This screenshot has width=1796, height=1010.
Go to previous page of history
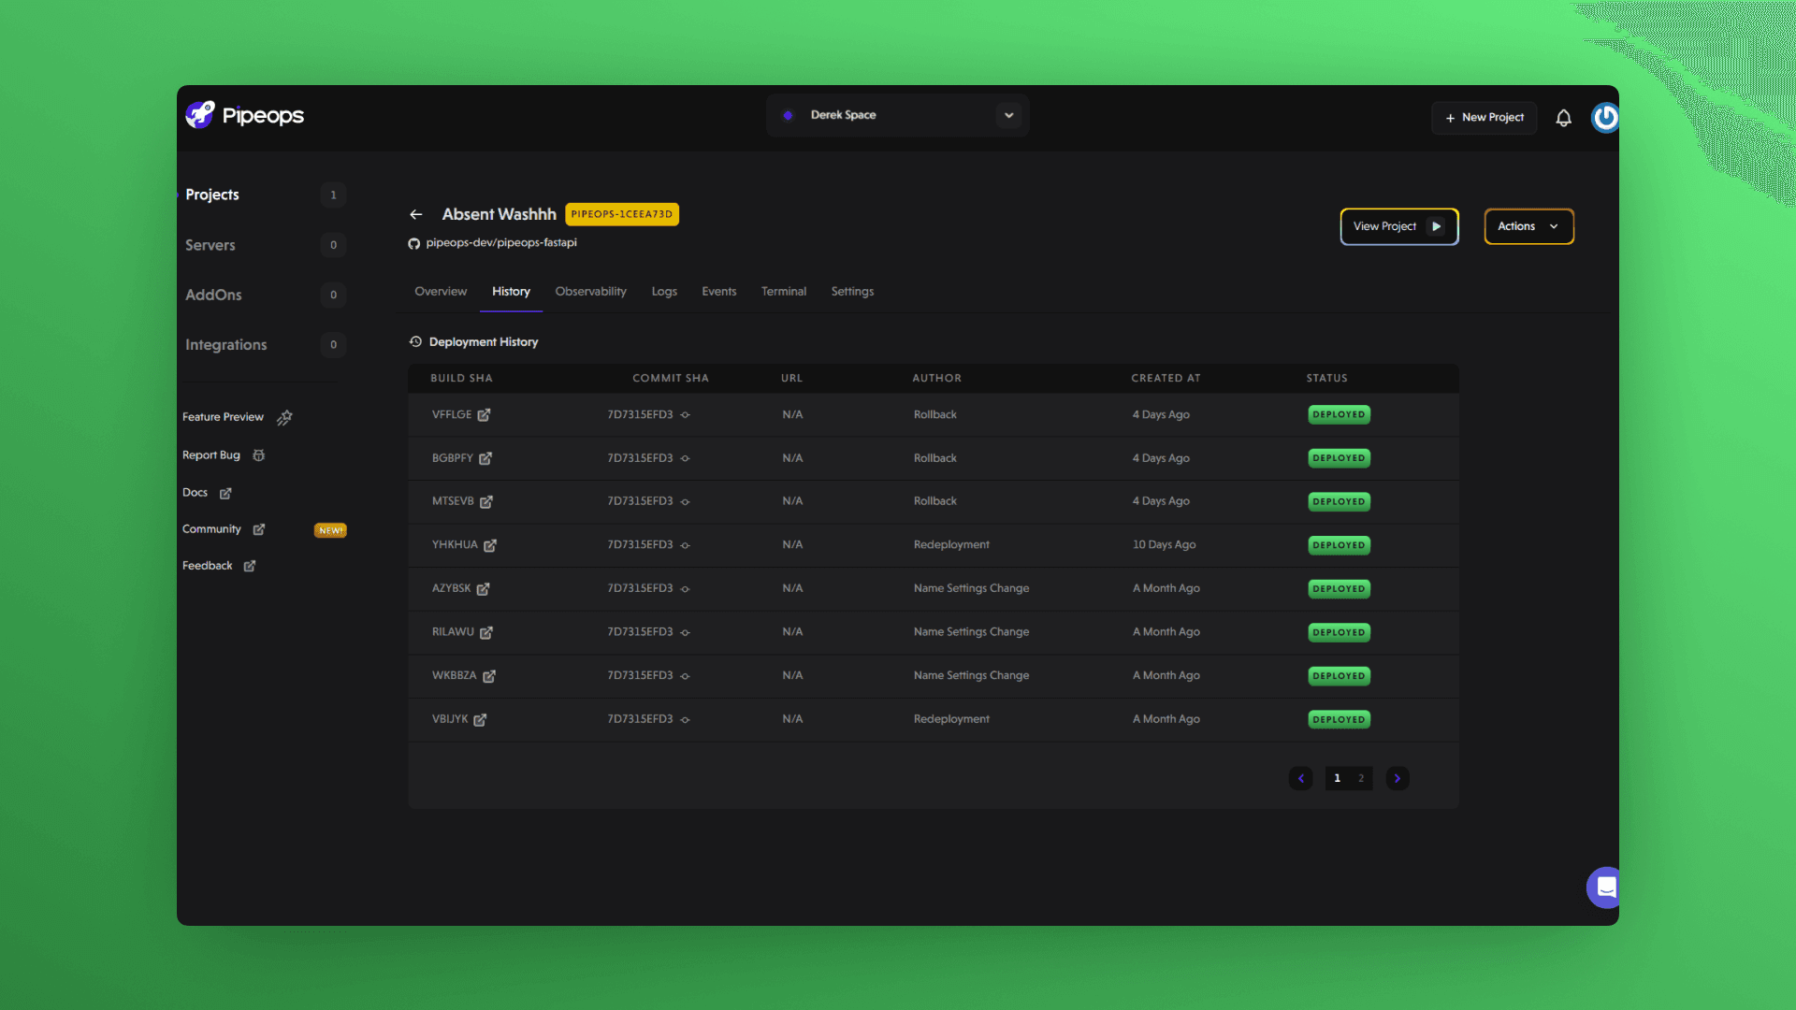tap(1300, 778)
